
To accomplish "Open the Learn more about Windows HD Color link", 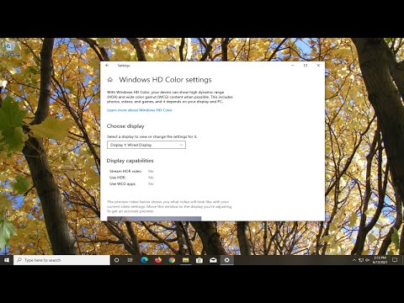I will (x=140, y=110).
